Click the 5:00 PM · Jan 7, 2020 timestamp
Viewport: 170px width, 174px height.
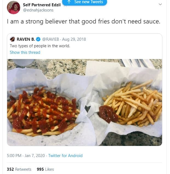(26, 156)
